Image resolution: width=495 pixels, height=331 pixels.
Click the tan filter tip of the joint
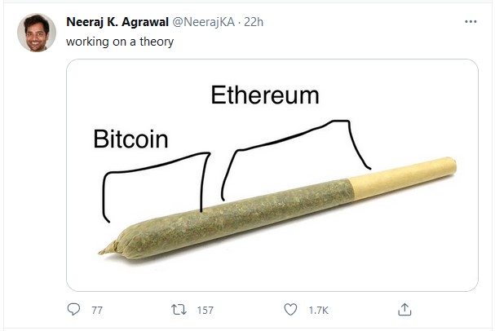pyautogui.click(x=403, y=179)
